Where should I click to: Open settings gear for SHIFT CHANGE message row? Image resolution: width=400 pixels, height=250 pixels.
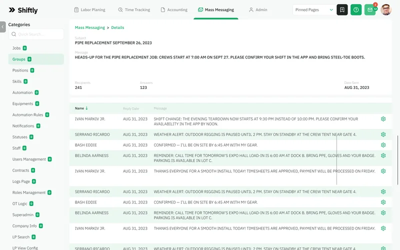click(x=383, y=119)
